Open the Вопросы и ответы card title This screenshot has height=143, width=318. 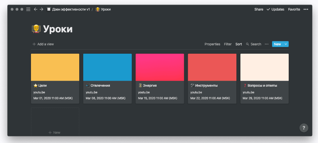click(262, 86)
